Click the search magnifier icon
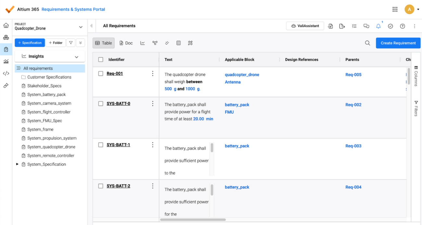This screenshot has width=422, height=225. pos(367,43)
